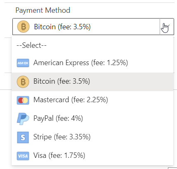Pick Mastercard (fee: 2.25%)
Image resolution: width=177 pixels, height=169 pixels.
(x=92, y=100)
